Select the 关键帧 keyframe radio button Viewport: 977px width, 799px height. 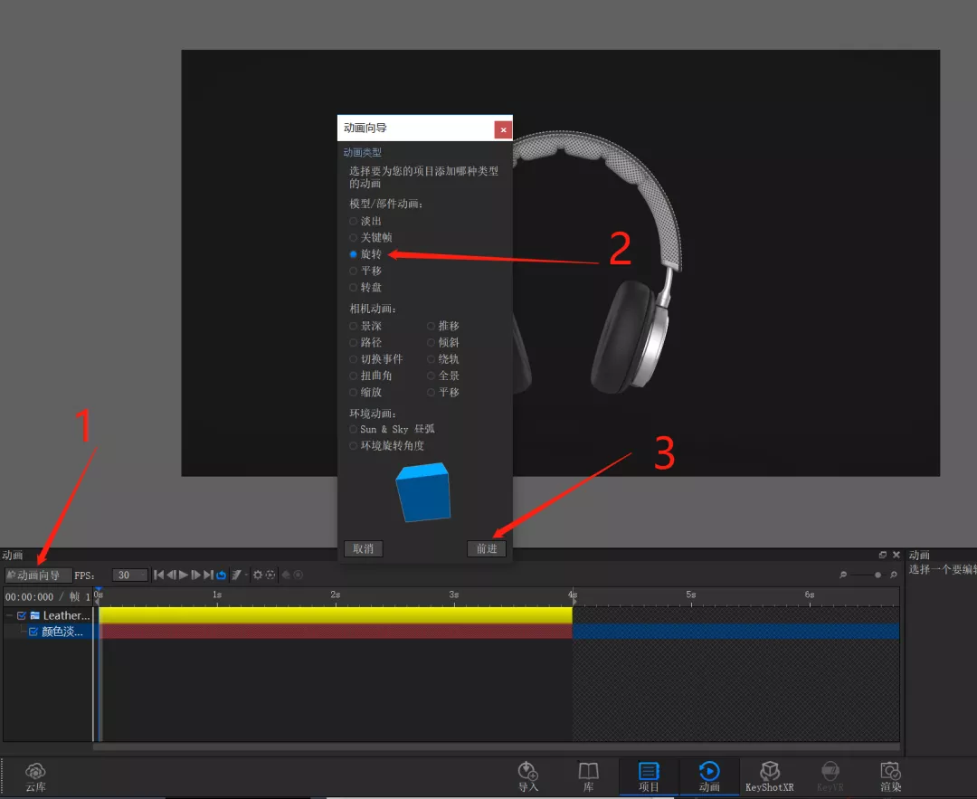click(354, 237)
